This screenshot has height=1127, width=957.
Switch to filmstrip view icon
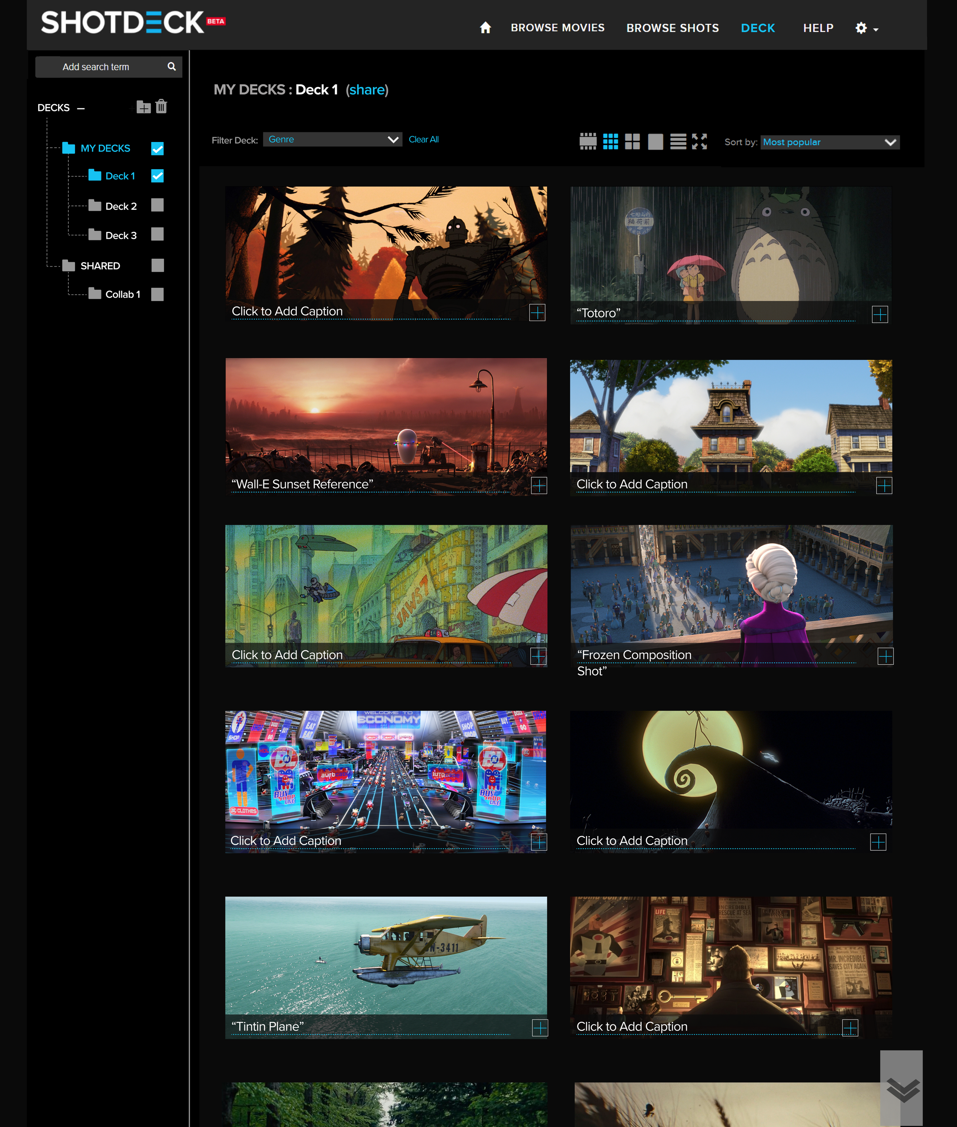pos(588,142)
